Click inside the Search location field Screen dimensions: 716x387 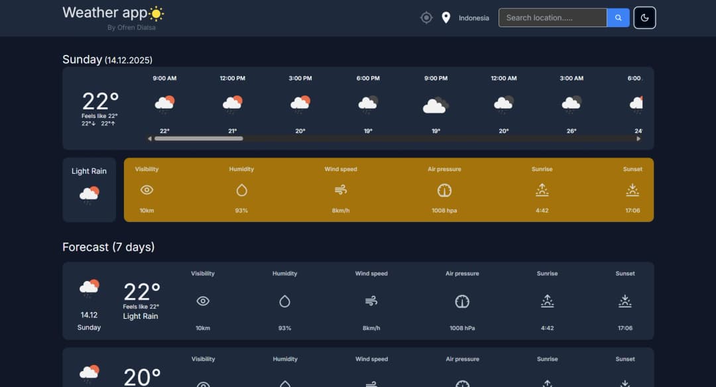(x=552, y=17)
